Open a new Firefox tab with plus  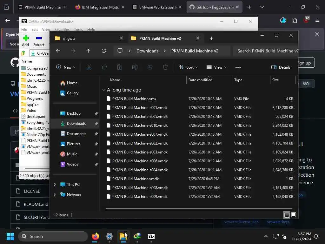[x=249, y=7]
